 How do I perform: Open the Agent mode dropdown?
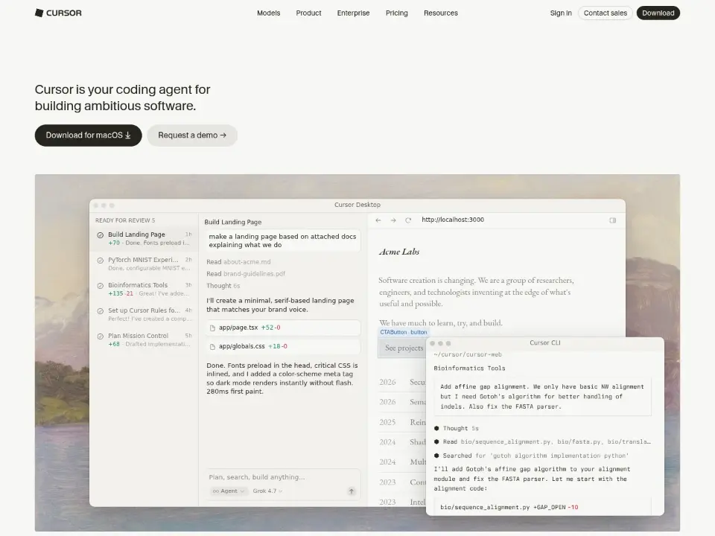point(229,491)
